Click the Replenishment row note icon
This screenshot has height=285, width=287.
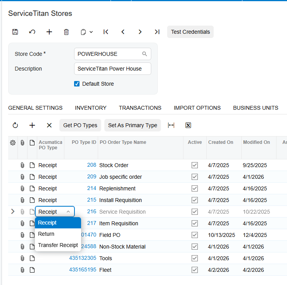click(x=32, y=188)
